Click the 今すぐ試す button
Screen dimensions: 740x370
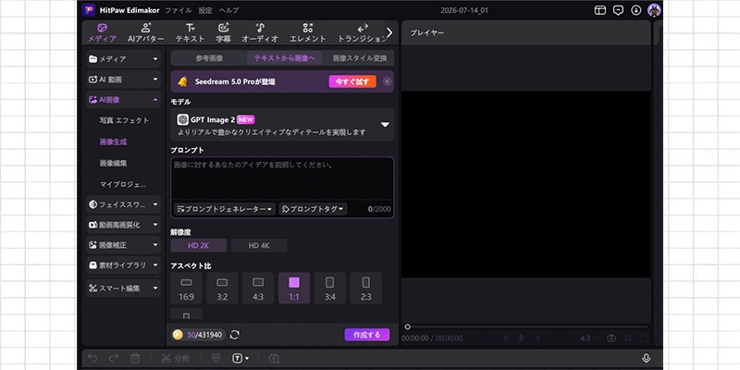click(352, 81)
